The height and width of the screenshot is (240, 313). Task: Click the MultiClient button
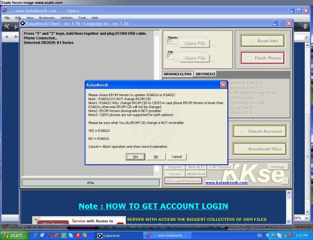tap(196, 174)
